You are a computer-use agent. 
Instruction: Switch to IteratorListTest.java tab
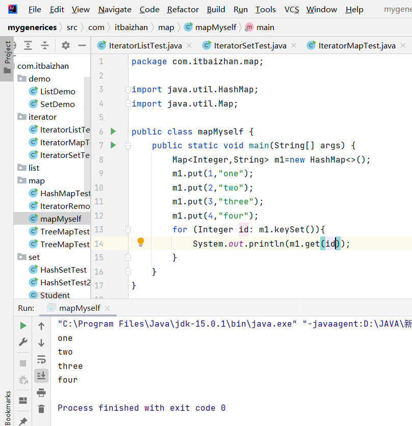[x=145, y=46]
